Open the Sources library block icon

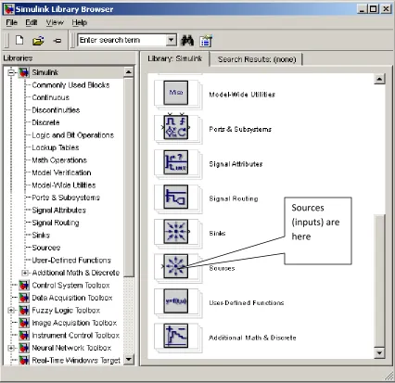pyautogui.click(x=176, y=266)
